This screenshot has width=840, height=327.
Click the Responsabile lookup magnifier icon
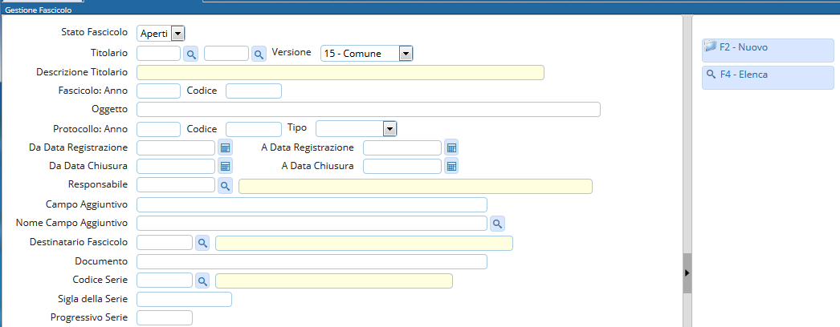click(x=226, y=186)
